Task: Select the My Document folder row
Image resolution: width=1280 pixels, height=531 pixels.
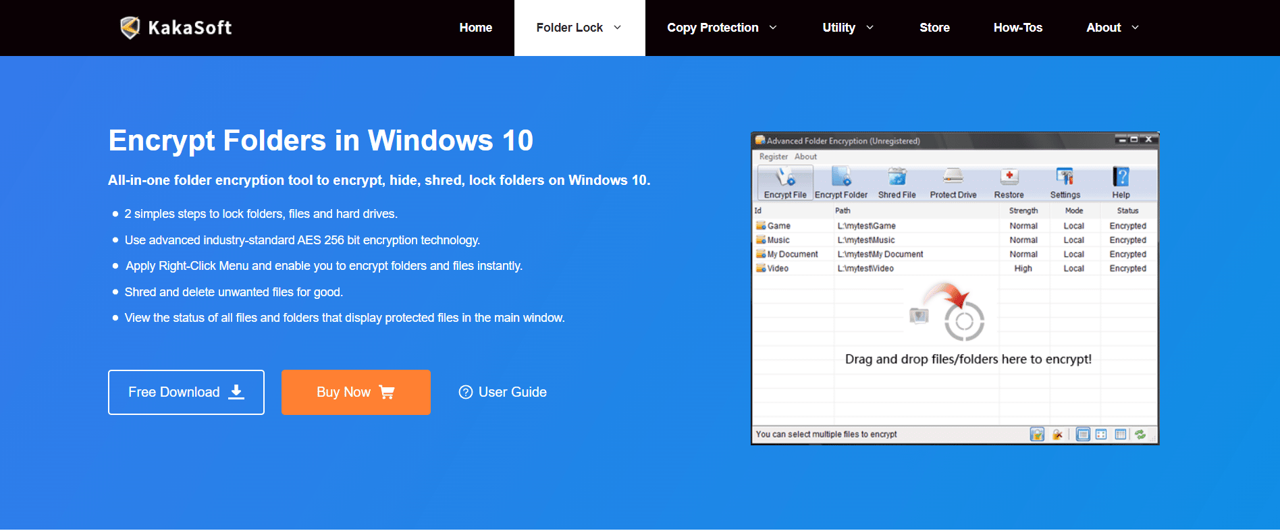Action: [955, 254]
